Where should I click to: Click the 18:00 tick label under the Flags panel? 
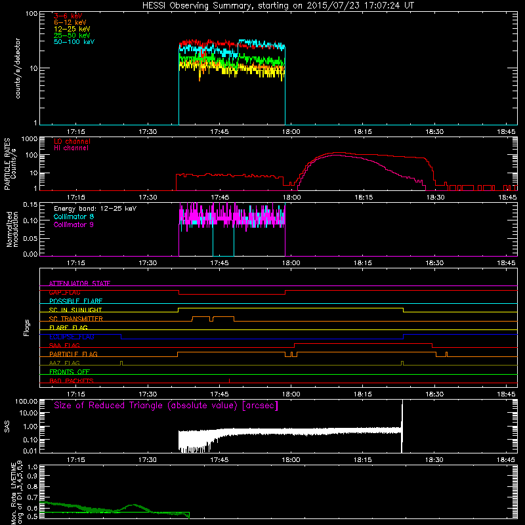point(291,394)
